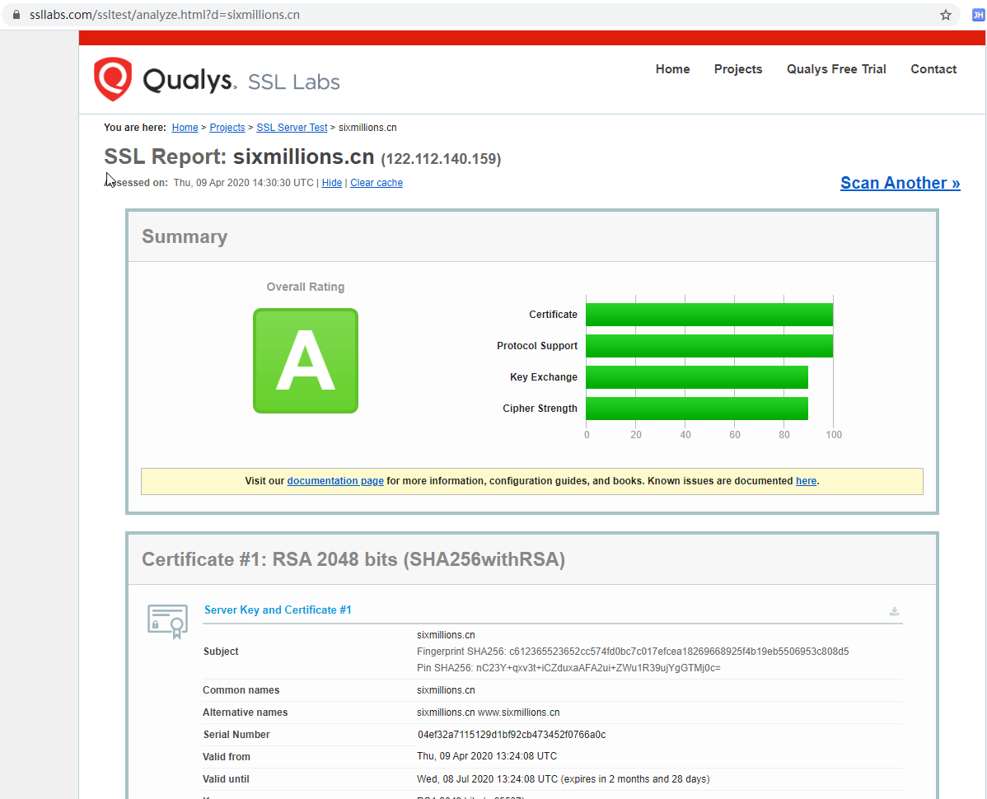Open the documentation page link
Image resolution: width=987 pixels, height=799 pixels.
click(335, 480)
